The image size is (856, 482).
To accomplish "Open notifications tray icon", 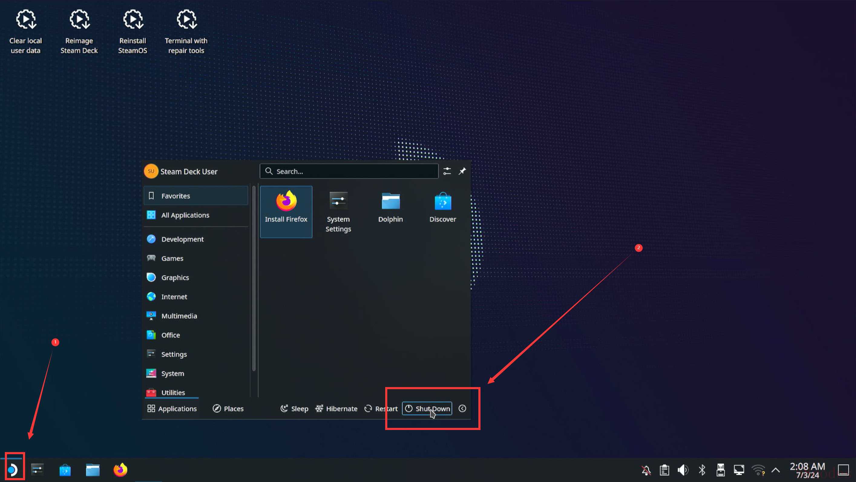I will [646, 470].
